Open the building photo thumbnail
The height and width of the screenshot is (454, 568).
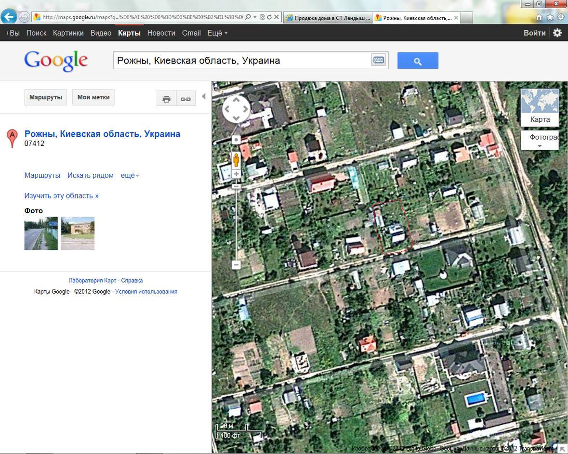[78, 233]
